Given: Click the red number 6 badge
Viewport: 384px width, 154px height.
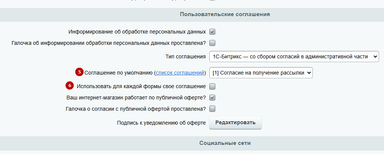Looking at the screenshot, I should point(70,86).
